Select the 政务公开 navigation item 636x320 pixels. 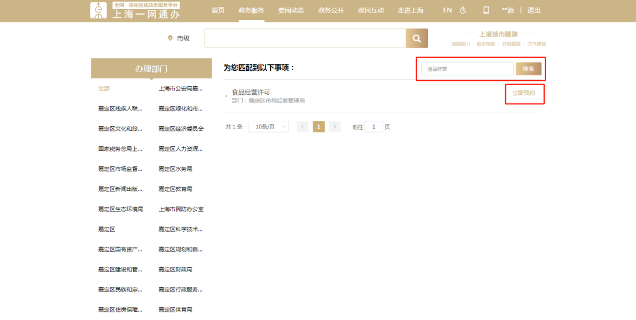330,10
